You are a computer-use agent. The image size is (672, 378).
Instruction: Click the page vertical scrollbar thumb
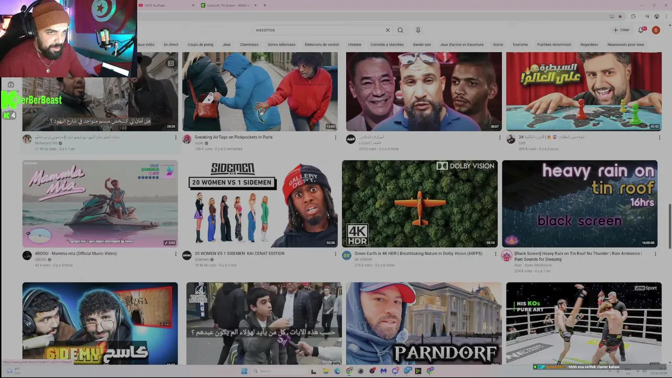pyautogui.click(x=669, y=227)
